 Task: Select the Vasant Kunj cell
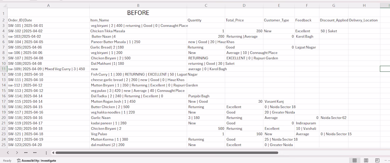[279, 101]
